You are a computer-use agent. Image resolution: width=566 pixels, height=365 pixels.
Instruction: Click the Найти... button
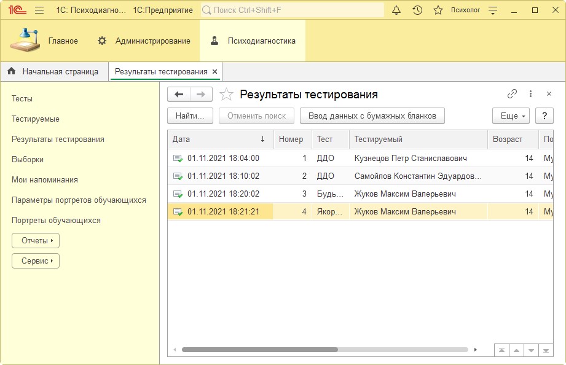(x=190, y=116)
